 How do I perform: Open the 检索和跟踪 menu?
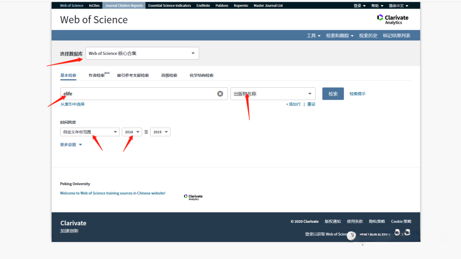click(340, 35)
